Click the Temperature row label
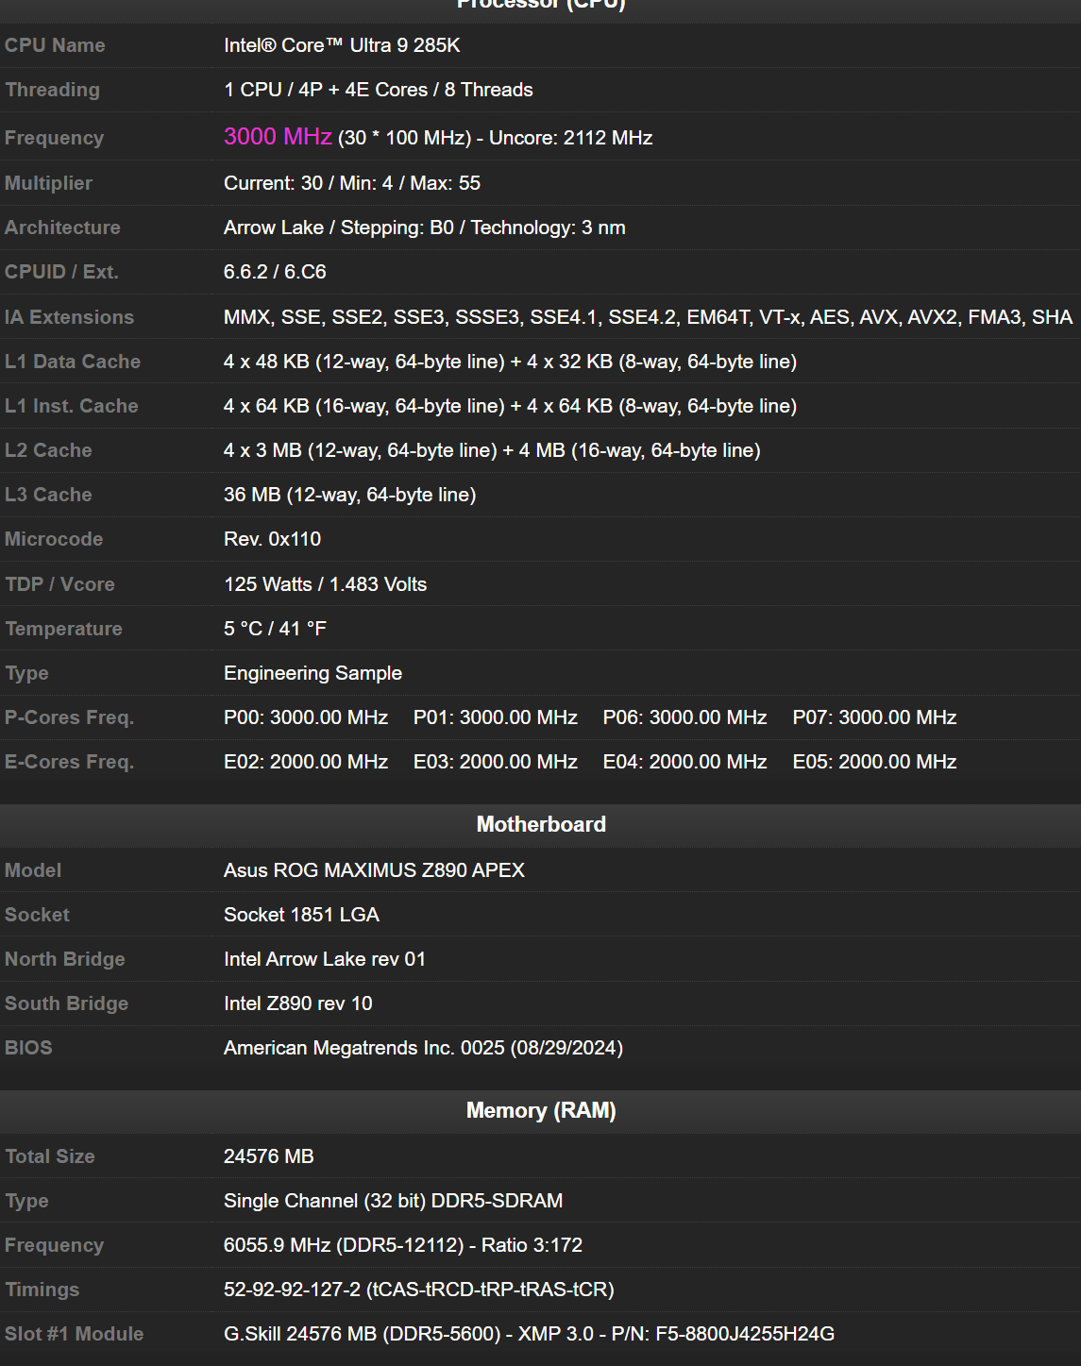 pos(63,629)
